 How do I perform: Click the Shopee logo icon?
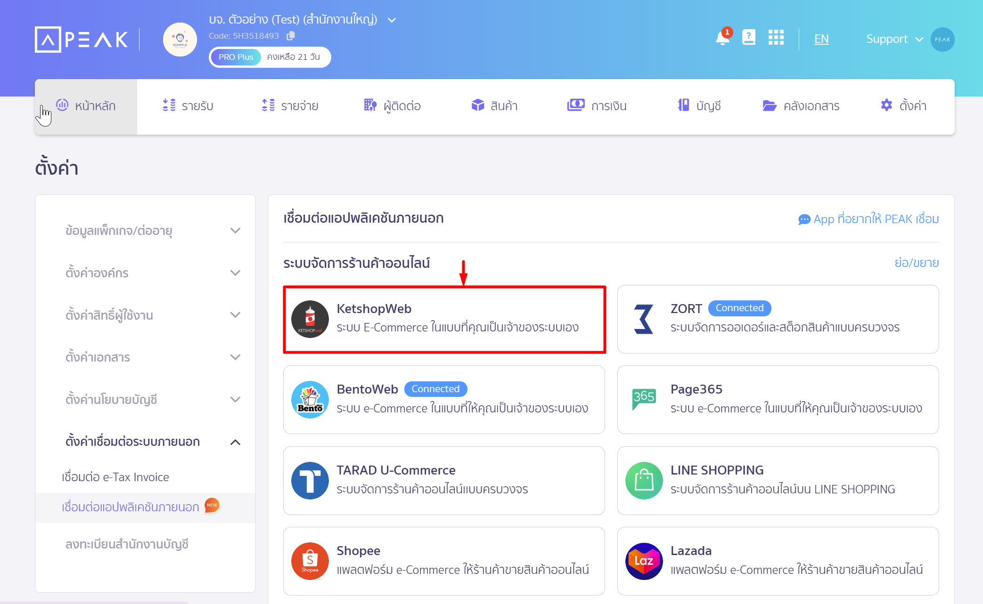(310, 561)
